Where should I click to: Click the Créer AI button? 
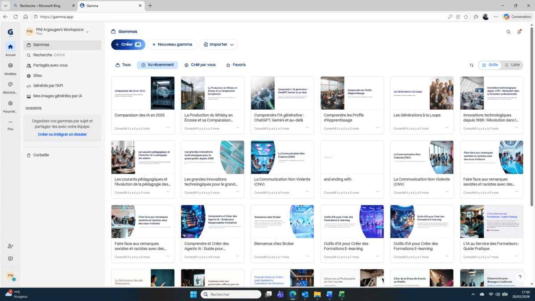coord(128,45)
